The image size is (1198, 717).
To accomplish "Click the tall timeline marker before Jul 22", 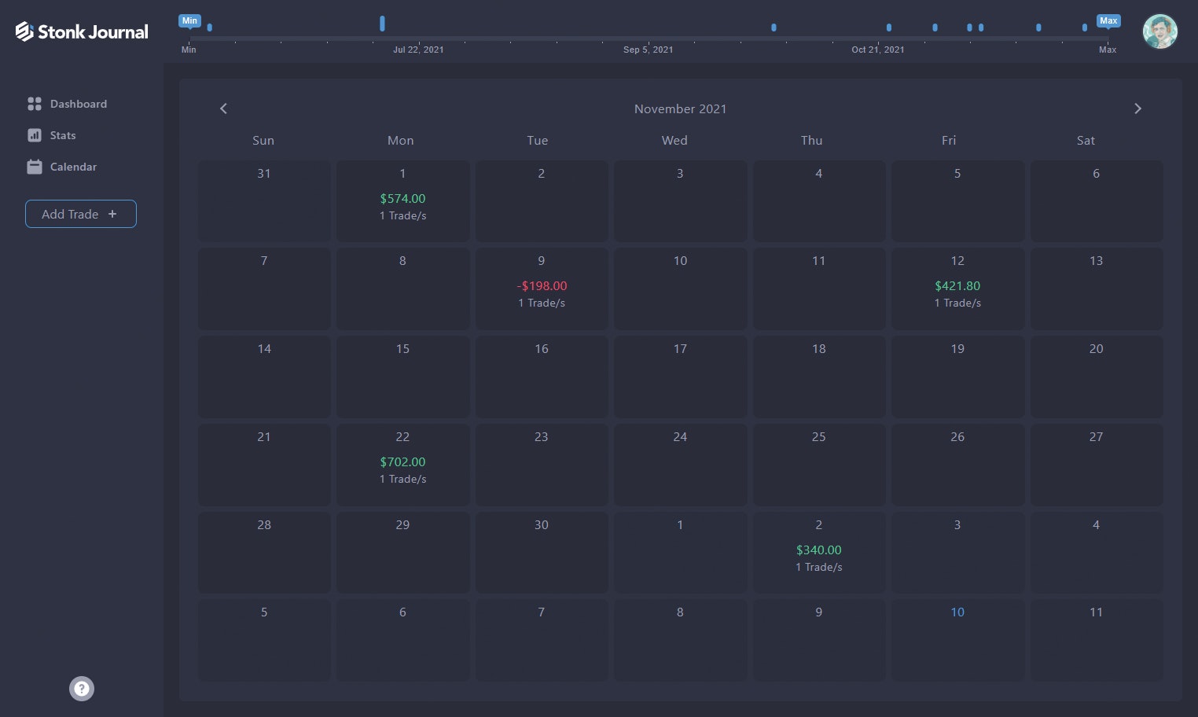I will click(382, 24).
